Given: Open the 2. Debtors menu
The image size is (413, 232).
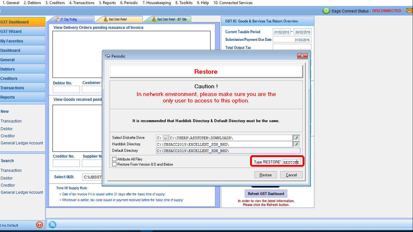Looking at the screenshot, I should (32, 3).
